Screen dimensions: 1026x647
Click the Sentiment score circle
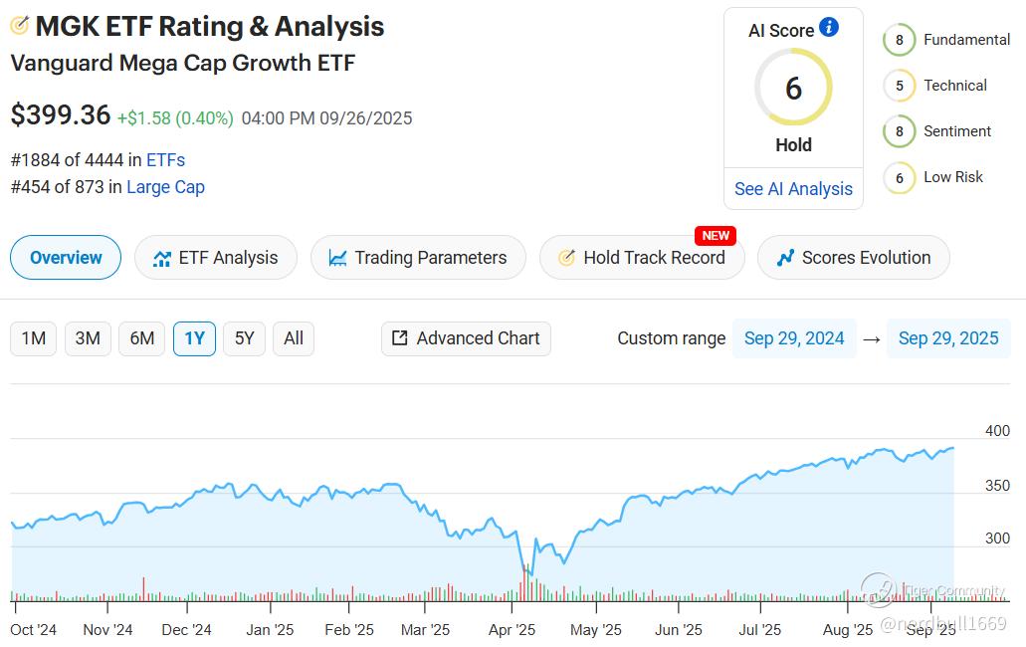tap(899, 132)
